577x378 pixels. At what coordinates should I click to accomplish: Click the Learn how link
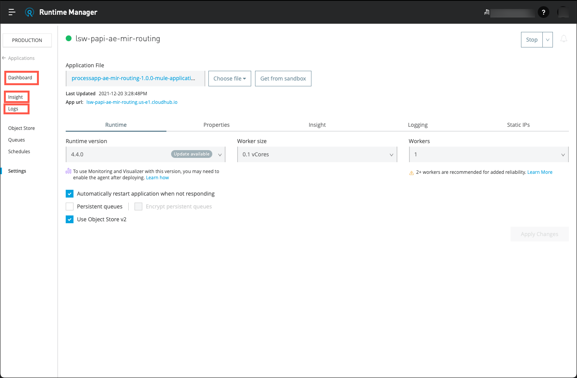157,178
